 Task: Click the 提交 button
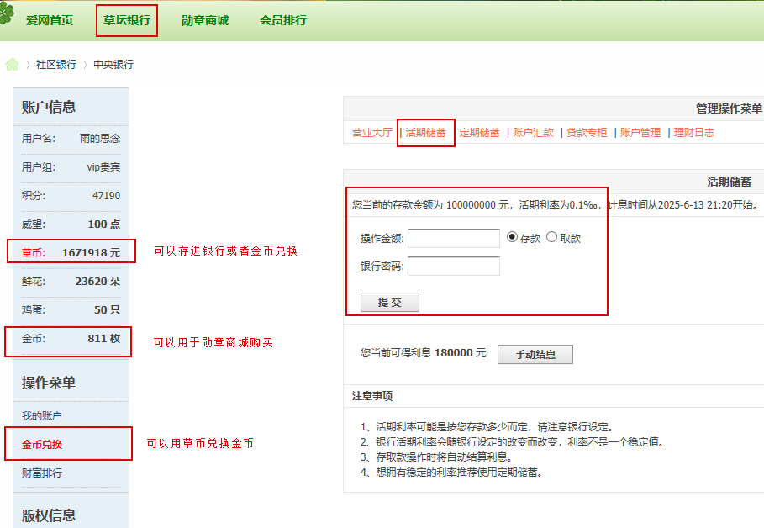[x=390, y=303]
